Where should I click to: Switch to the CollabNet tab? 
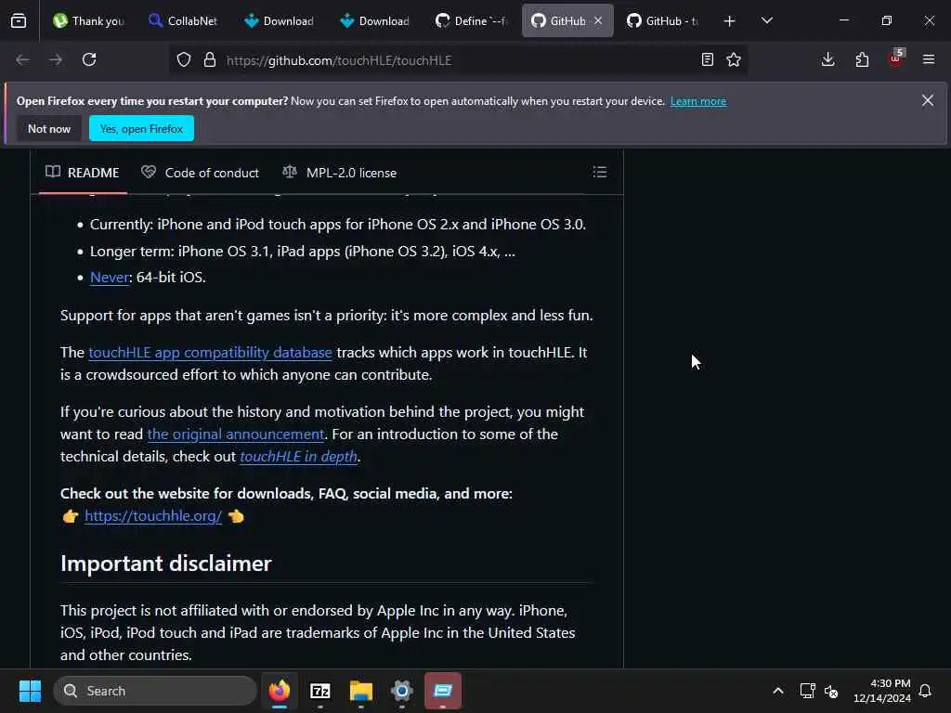click(x=183, y=20)
